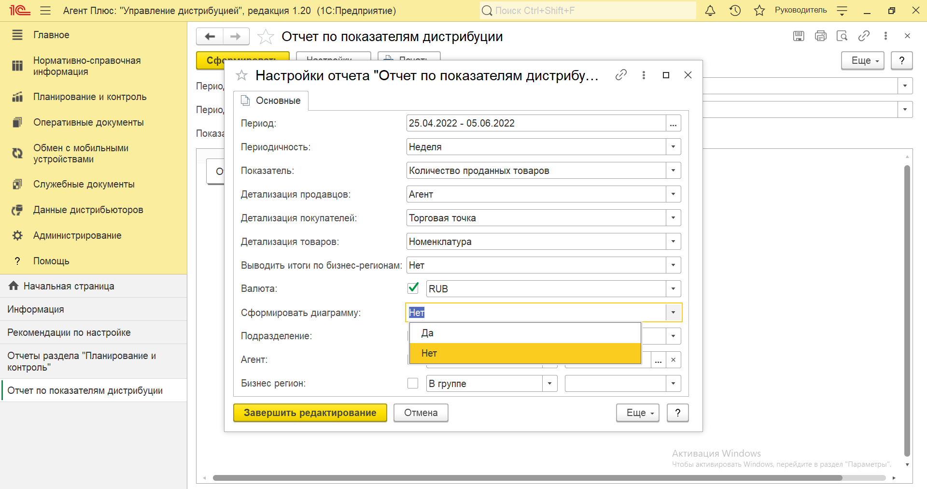
Task: Get link to the settings dialog
Action: pos(621,75)
